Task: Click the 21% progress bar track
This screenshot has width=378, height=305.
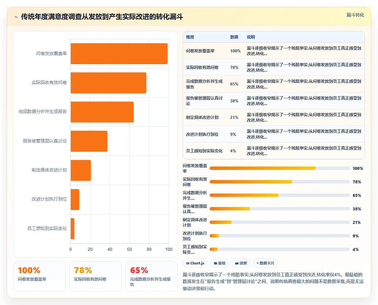Action: coord(280,222)
